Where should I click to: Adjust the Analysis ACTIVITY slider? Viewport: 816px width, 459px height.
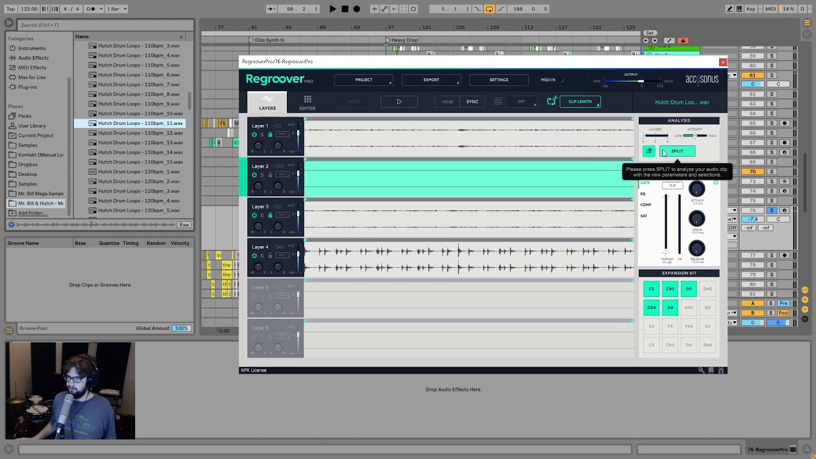(695, 136)
